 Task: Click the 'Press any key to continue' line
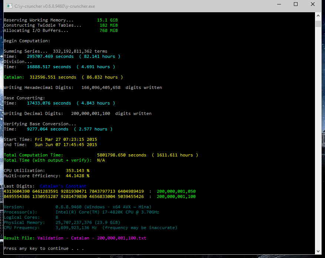[x=43, y=248]
